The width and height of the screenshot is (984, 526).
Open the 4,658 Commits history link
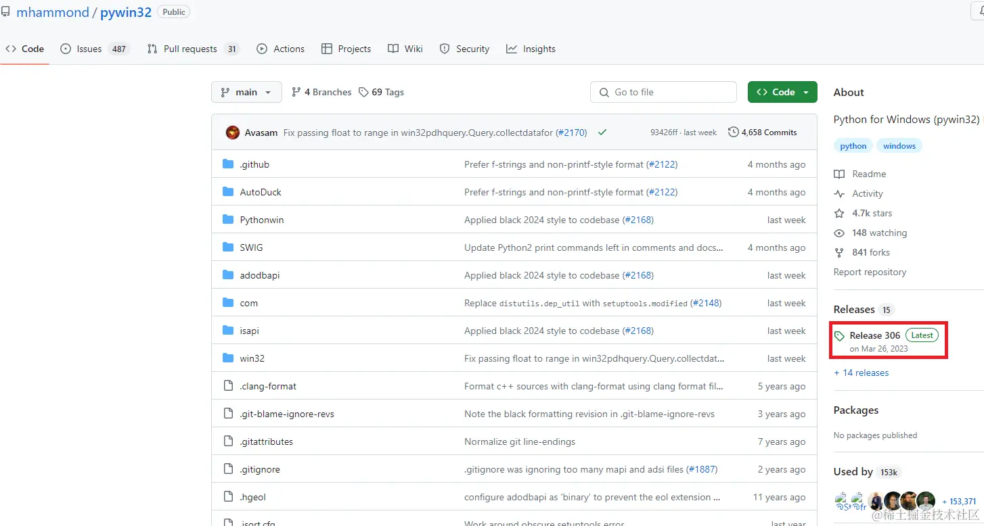763,133
